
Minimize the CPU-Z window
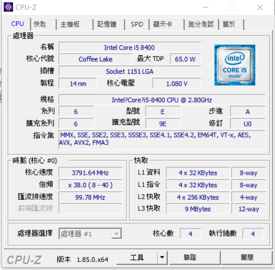(205, 7)
